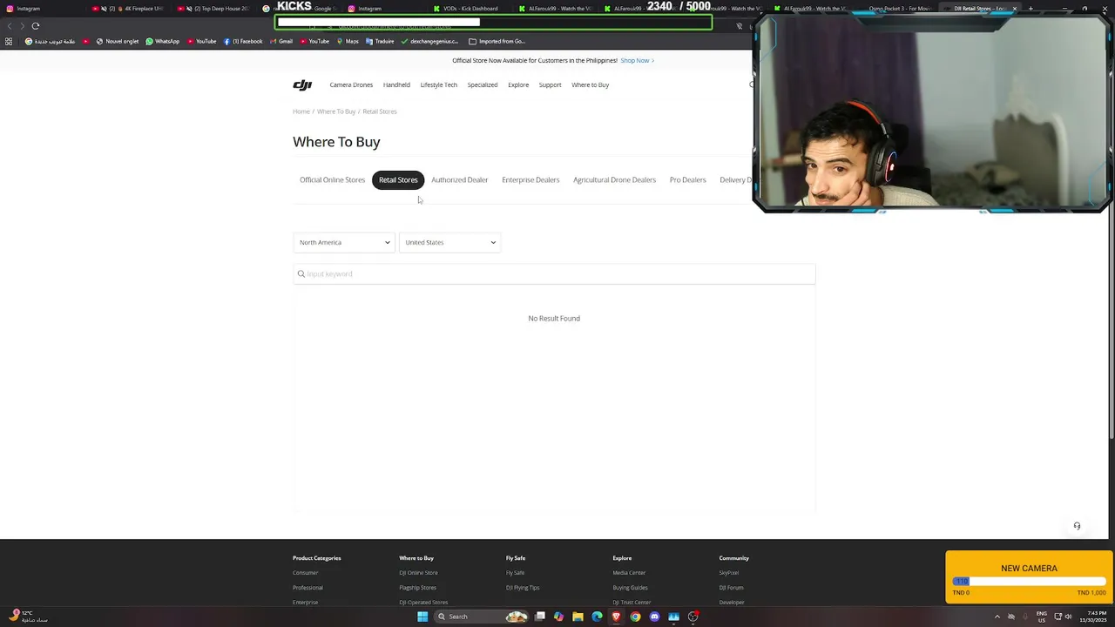Open volume control in system tray
This screenshot has height=627, width=1115.
1068,617
